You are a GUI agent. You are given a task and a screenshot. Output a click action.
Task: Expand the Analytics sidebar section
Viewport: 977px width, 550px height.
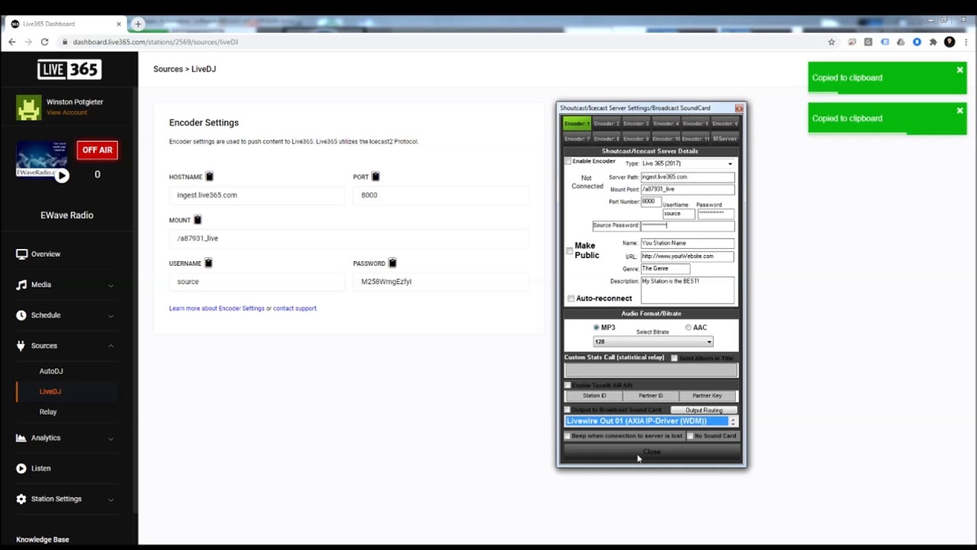point(111,438)
